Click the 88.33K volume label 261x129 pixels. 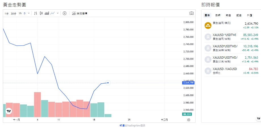tap(187, 114)
